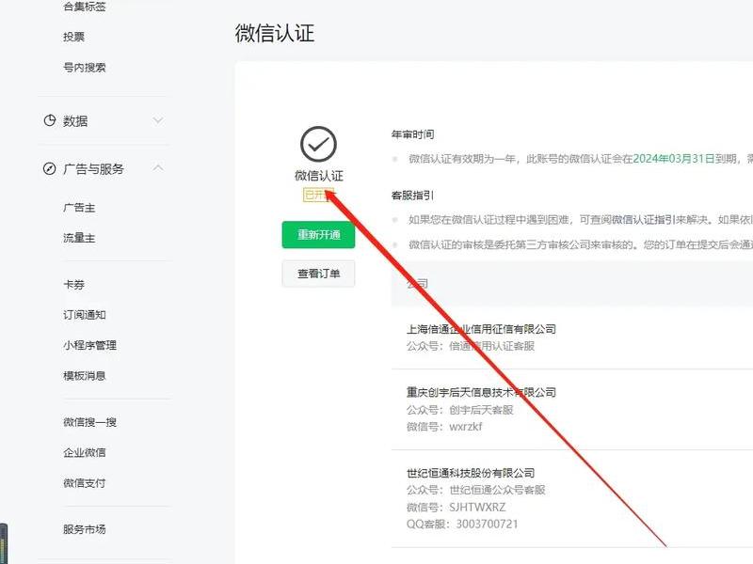Open 服务市场 in the sidebar
The image size is (753, 564).
point(85,529)
